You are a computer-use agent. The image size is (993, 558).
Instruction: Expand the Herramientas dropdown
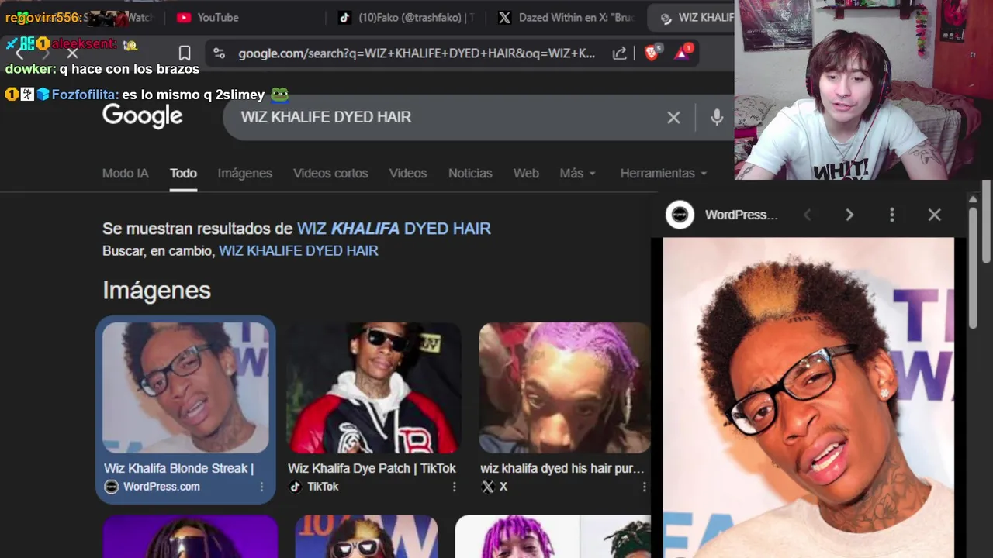[x=664, y=173]
